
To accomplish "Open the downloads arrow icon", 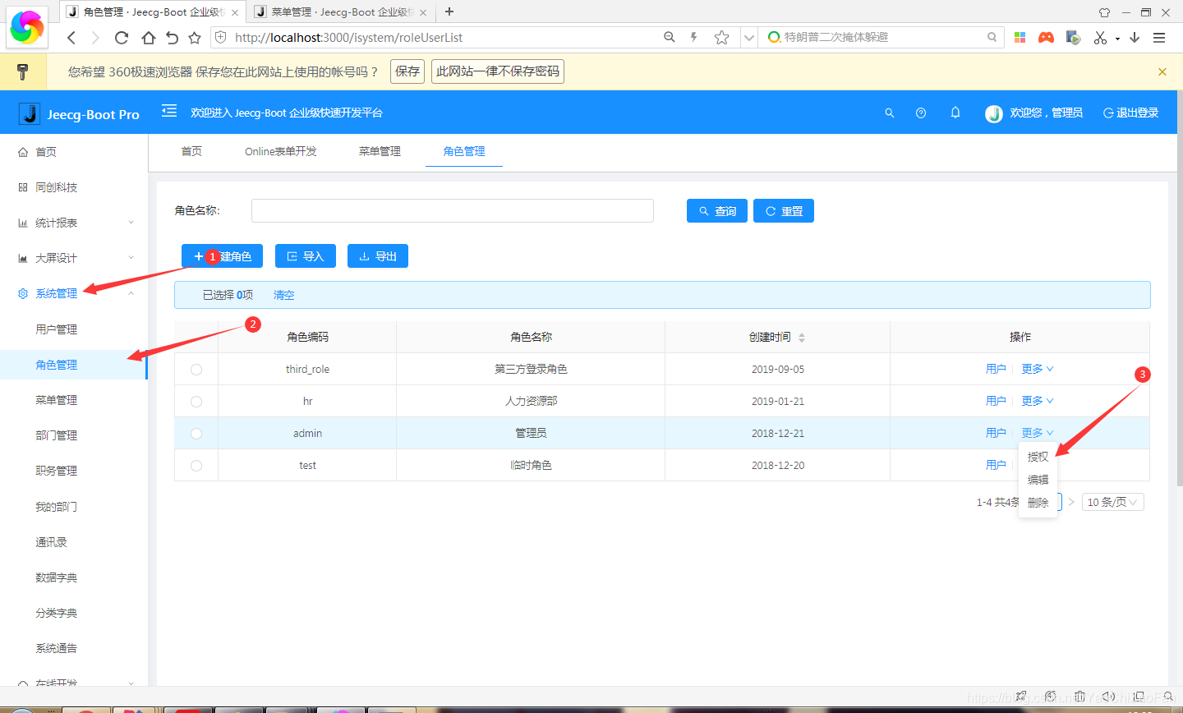I will (x=1135, y=38).
